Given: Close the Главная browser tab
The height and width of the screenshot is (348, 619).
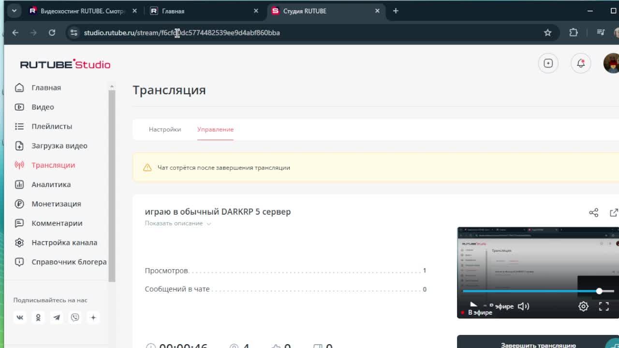Looking at the screenshot, I should coord(256,11).
